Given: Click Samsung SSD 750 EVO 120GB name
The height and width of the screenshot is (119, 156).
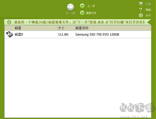Looking at the screenshot, I should click(x=97, y=34).
